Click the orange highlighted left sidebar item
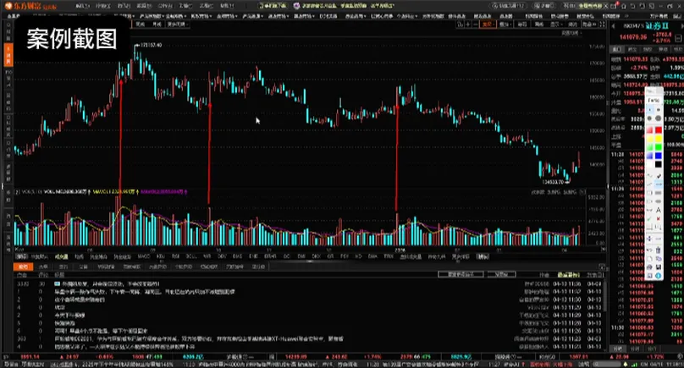 click(8, 55)
